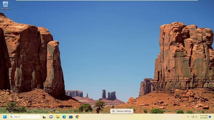The height and width of the screenshot is (120, 214).
Task: Open File Explorer from the taskbar
Action: tap(58, 117)
